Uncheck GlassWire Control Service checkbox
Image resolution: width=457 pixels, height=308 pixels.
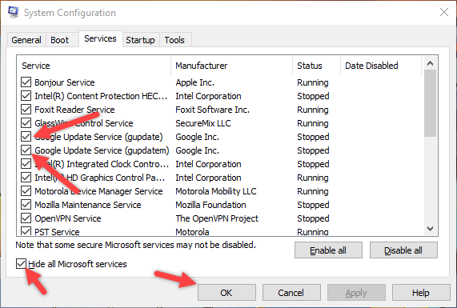coord(26,123)
